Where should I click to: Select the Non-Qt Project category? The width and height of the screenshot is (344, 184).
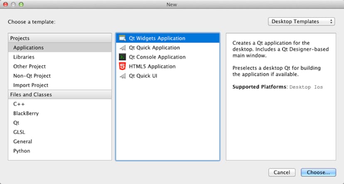(60, 76)
